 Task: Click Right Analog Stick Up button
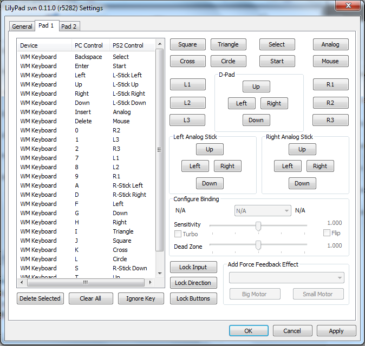(302, 149)
